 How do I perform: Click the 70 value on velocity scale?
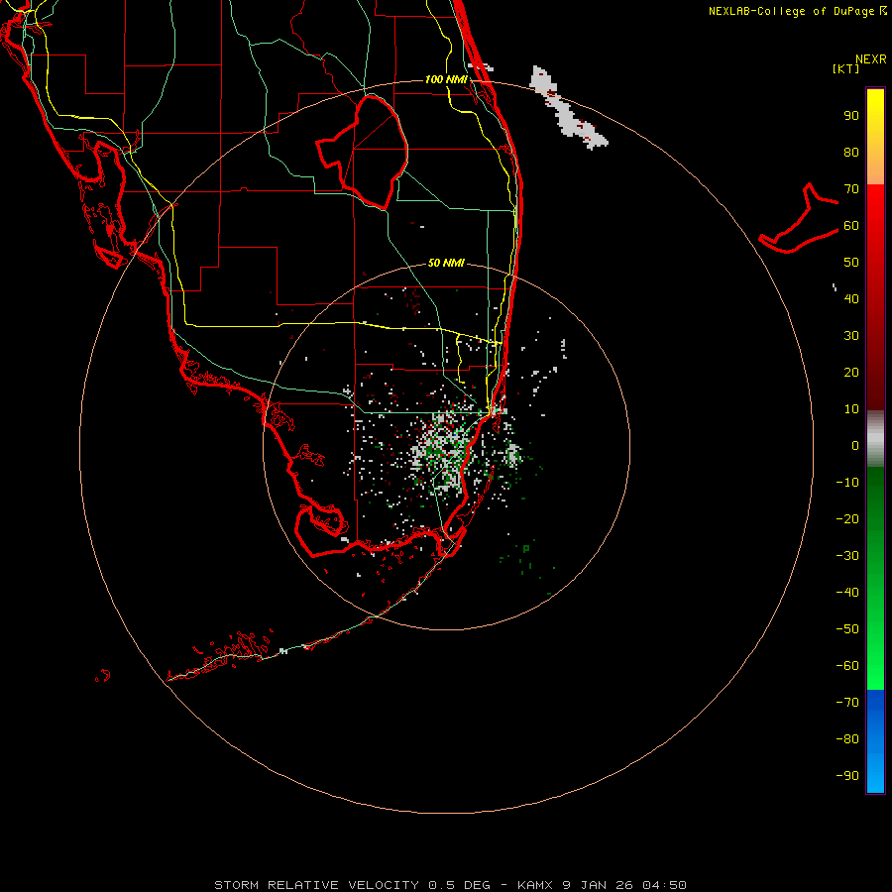point(851,189)
